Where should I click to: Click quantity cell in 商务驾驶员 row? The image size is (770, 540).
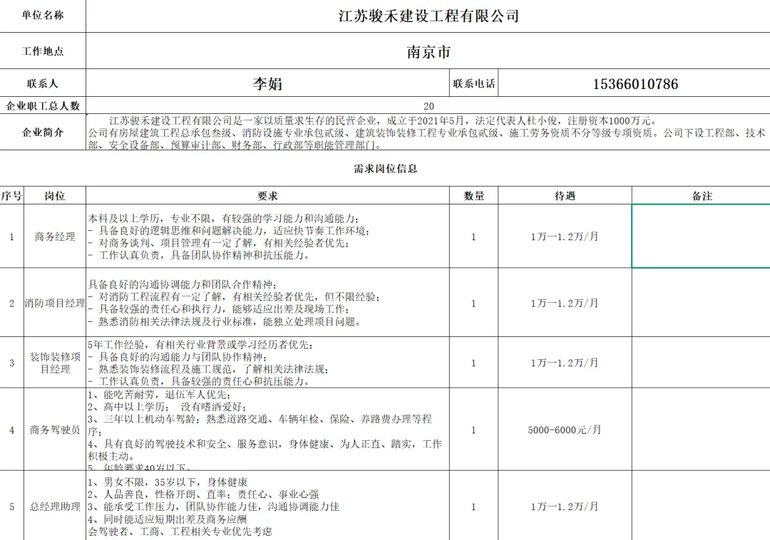click(474, 430)
